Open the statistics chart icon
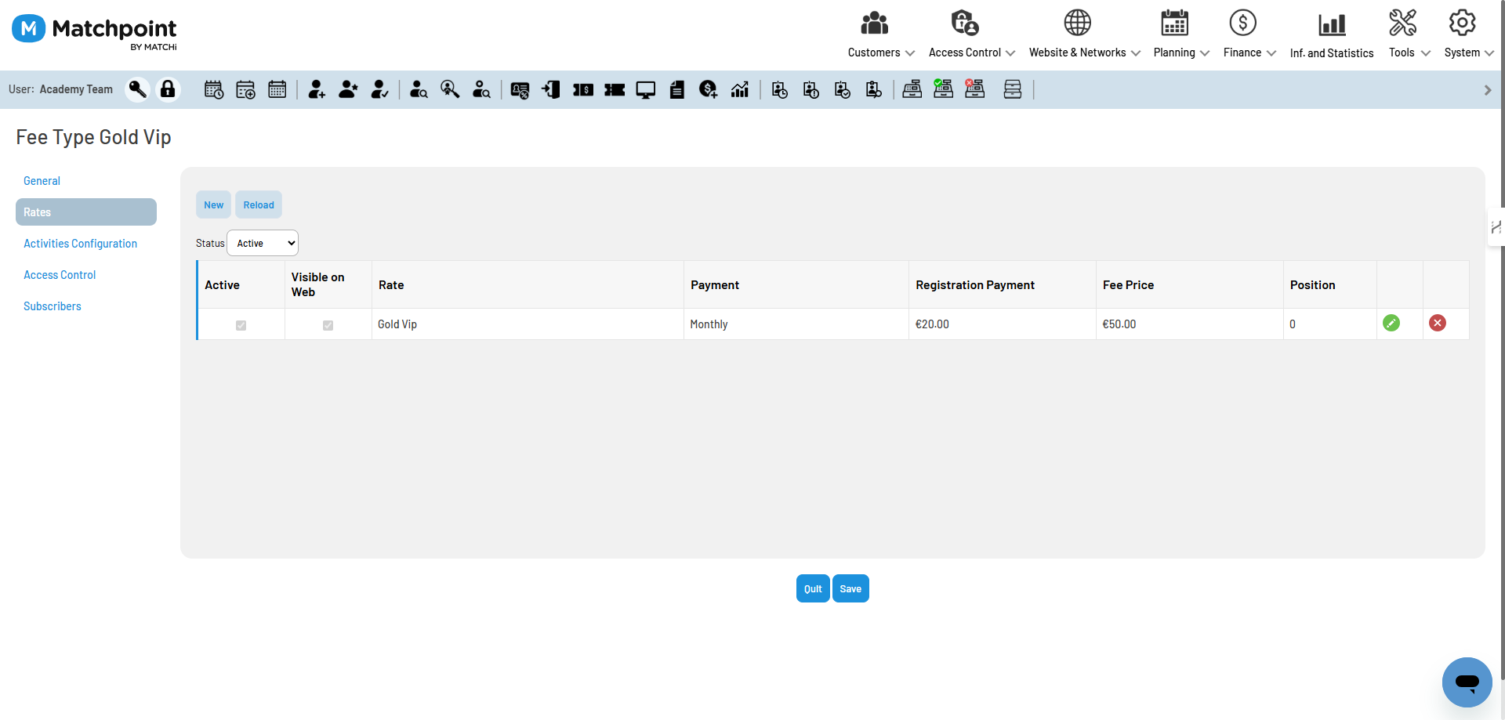The height and width of the screenshot is (720, 1505). [x=739, y=89]
